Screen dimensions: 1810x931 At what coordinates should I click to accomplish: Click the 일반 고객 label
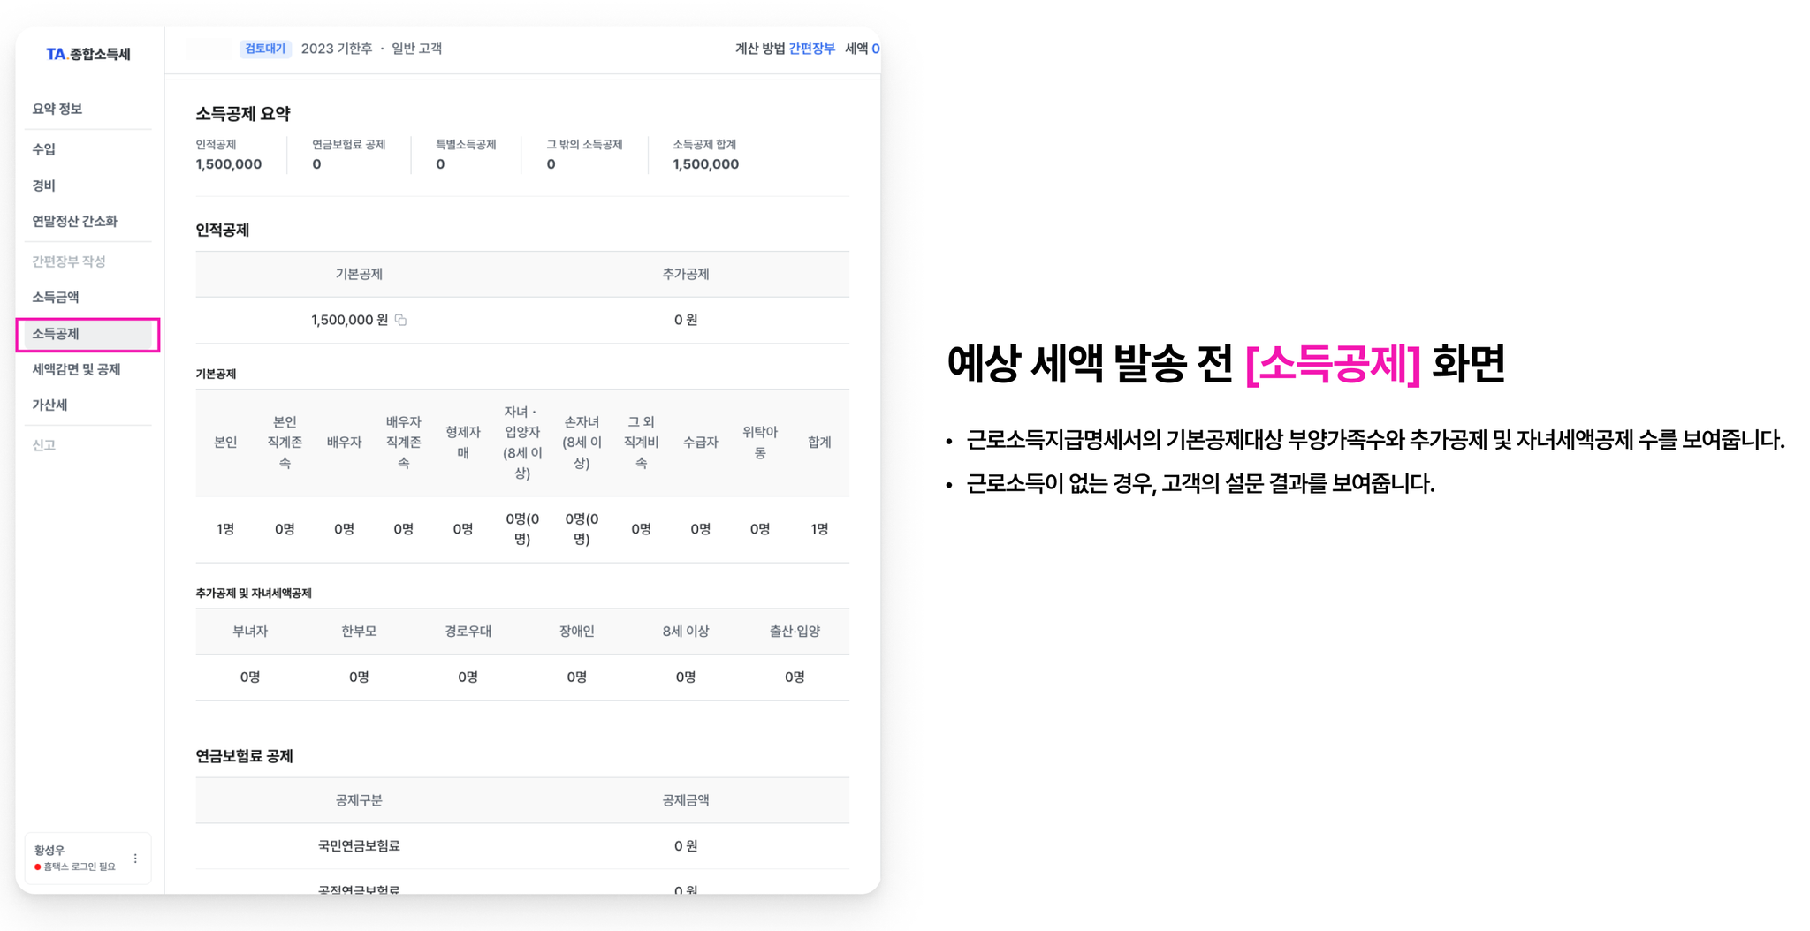[x=417, y=49]
